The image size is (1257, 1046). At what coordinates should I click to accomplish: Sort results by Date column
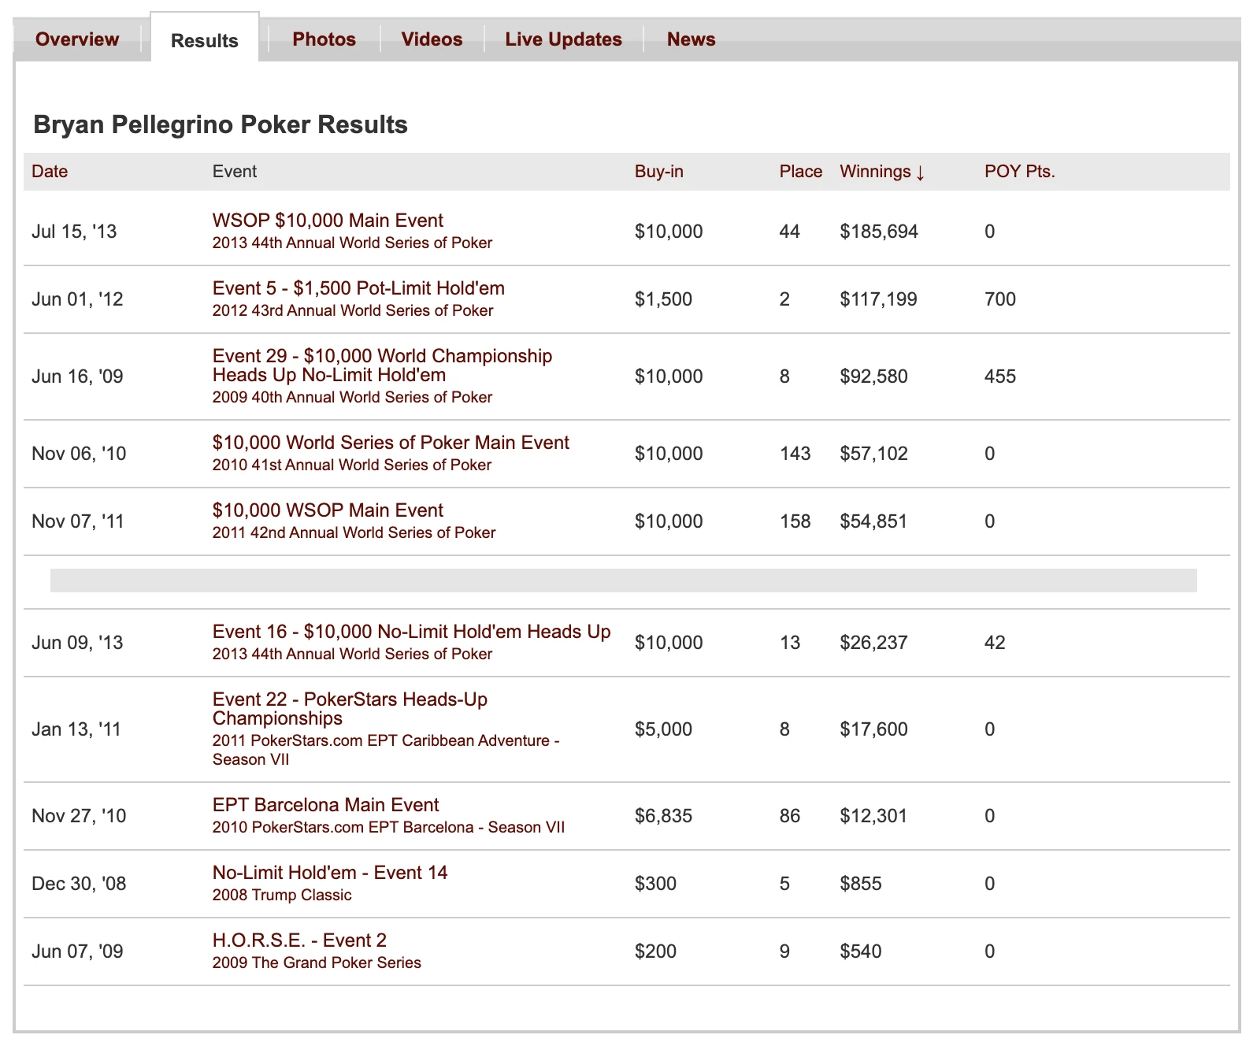50,172
